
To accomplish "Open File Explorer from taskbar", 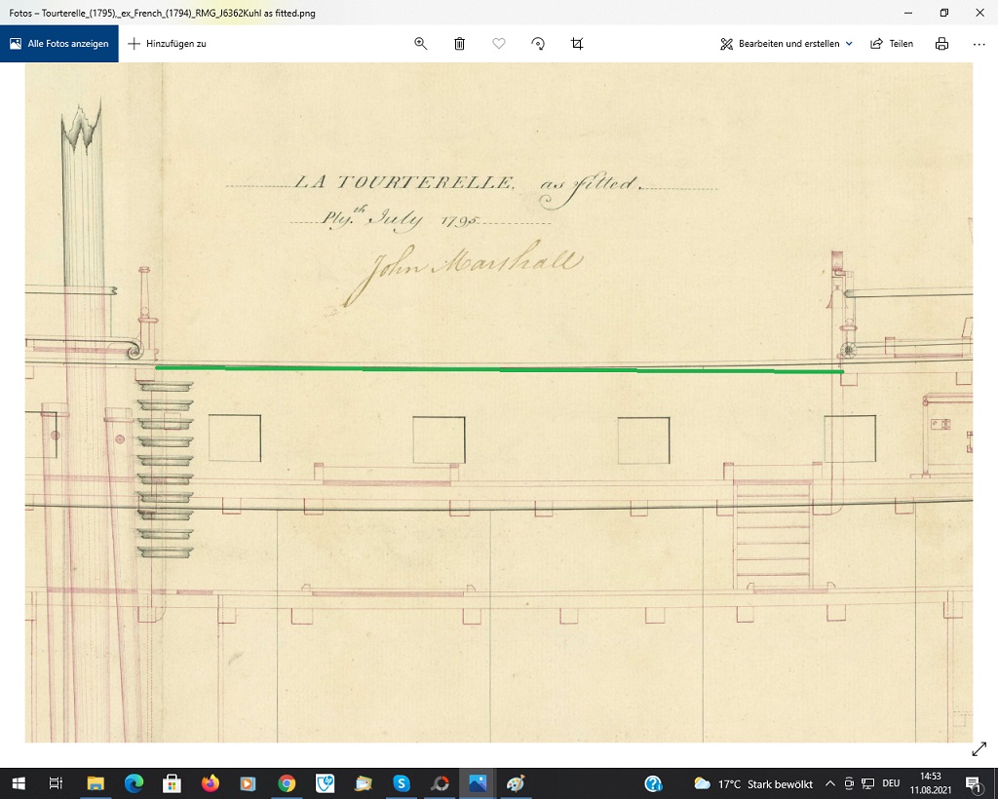I will (x=95, y=783).
